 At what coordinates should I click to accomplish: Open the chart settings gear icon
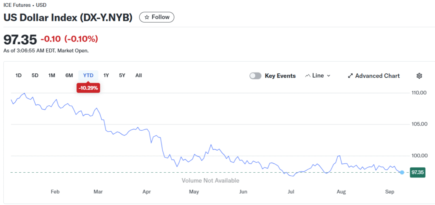[419, 76]
